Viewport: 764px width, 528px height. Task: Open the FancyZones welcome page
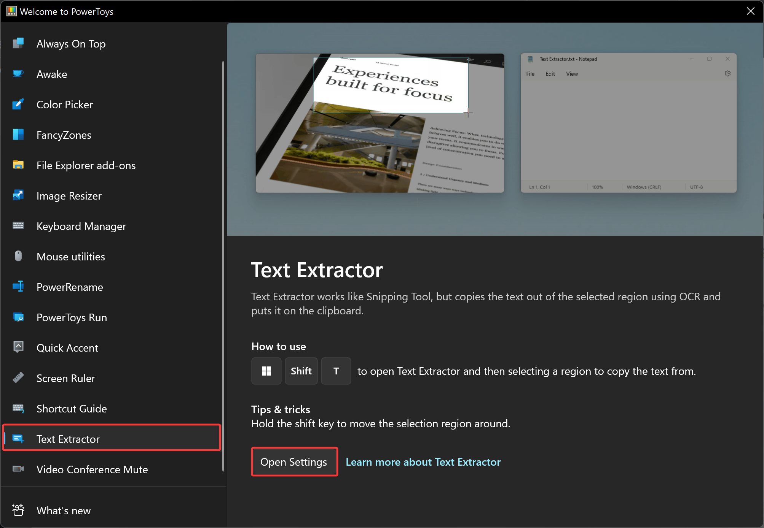[x=111, y=135]
